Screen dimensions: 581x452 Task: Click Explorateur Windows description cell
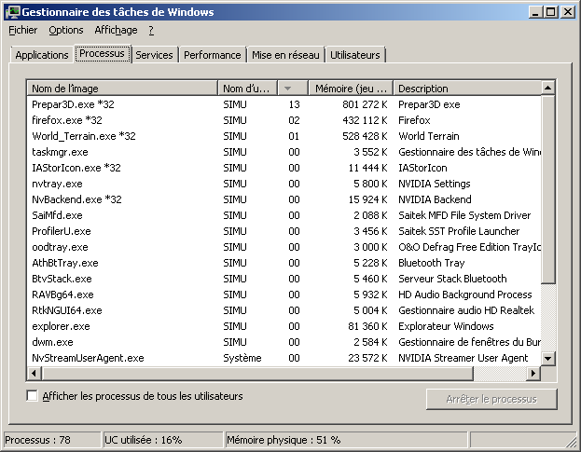point(446,326)
